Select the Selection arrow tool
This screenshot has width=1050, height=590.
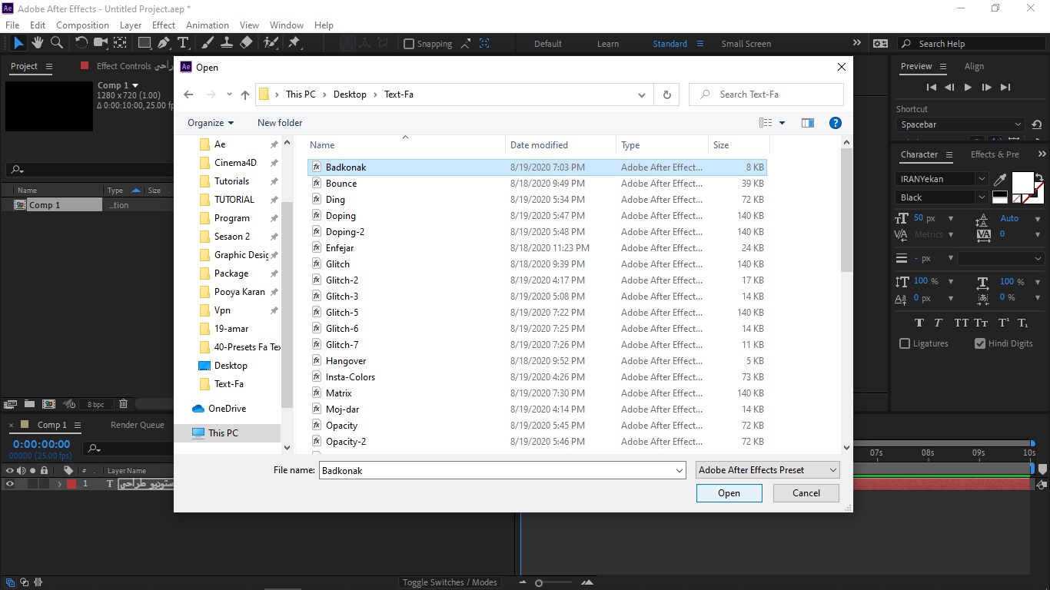(18, 43)
